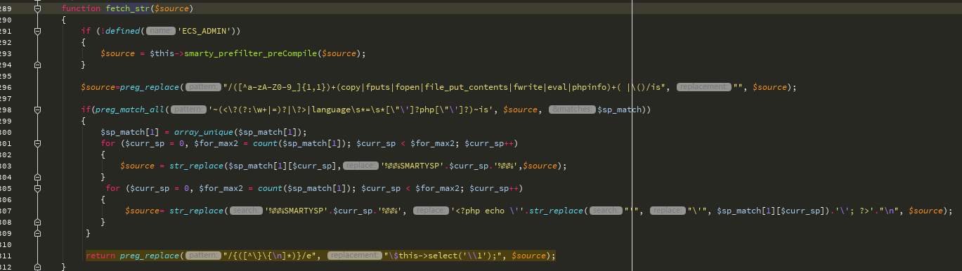Click fold end marker on line 309
The image size is (962, 271).
(38, 233)
